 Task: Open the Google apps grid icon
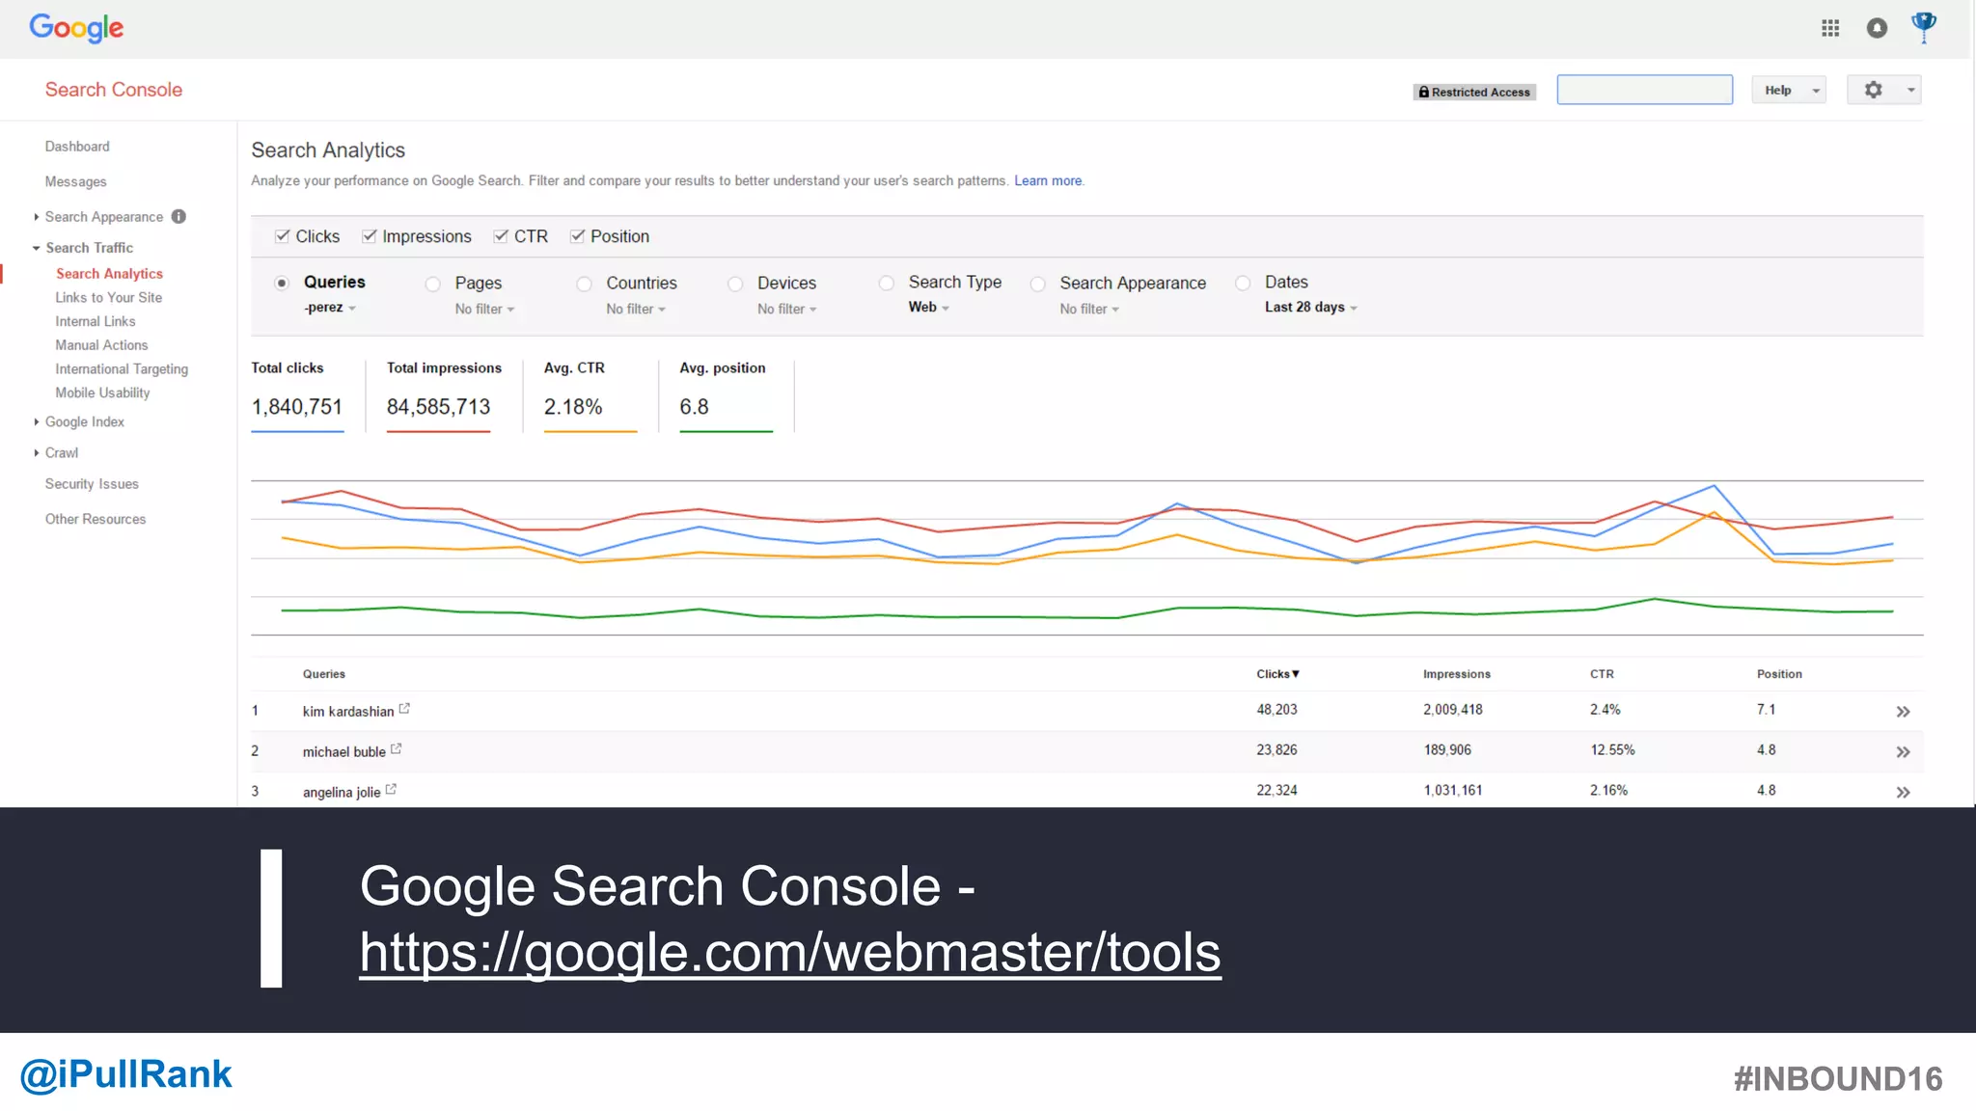[x=1830, y=28]
